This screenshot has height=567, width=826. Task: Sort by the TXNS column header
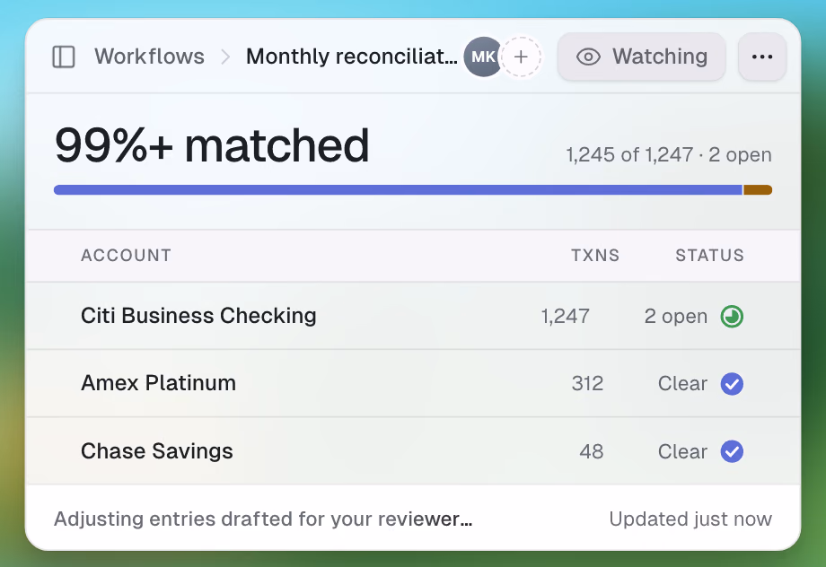(595, 256)
